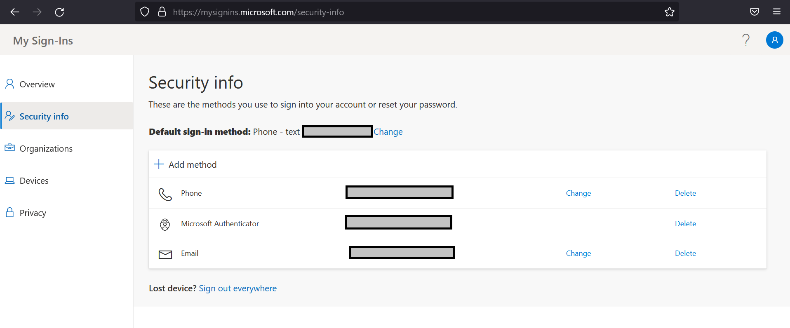
Task: Go back using browser back arrow
Action: pos(15,12)
